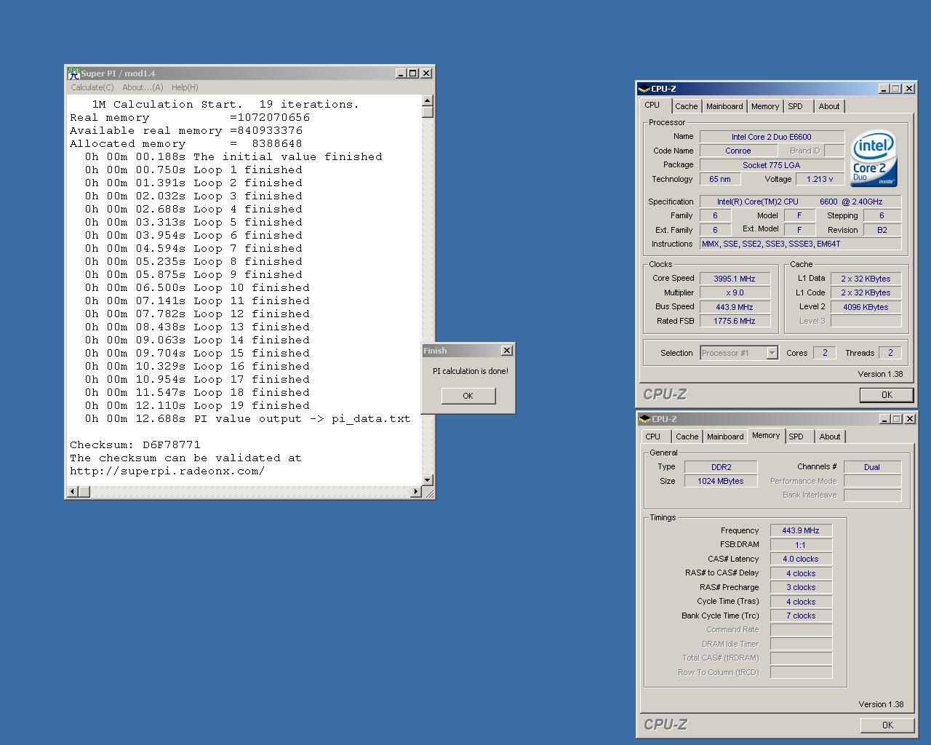Click the Technology value 65 nm

click(x=720, y=179)
